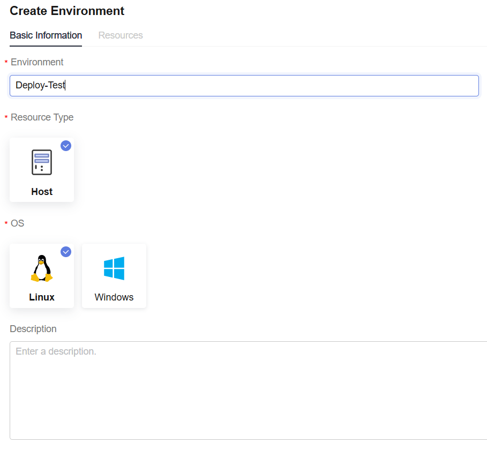The height and width of the screenshot is (458, 487).
Task: Click the Description label
Action: point(33,329)
